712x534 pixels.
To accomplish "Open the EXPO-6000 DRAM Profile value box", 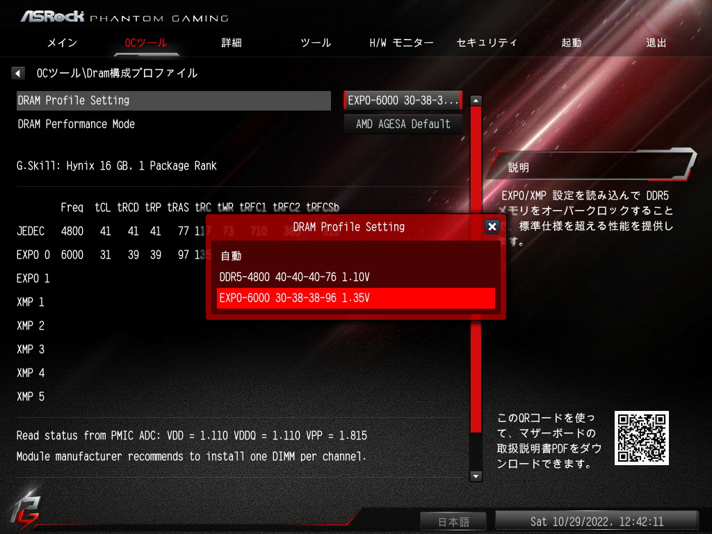I will coord(403,100).
